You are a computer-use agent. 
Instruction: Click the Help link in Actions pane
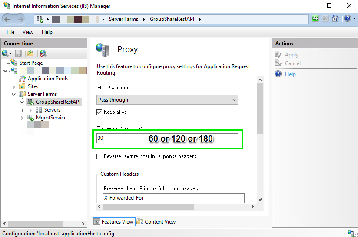(290, 74)
